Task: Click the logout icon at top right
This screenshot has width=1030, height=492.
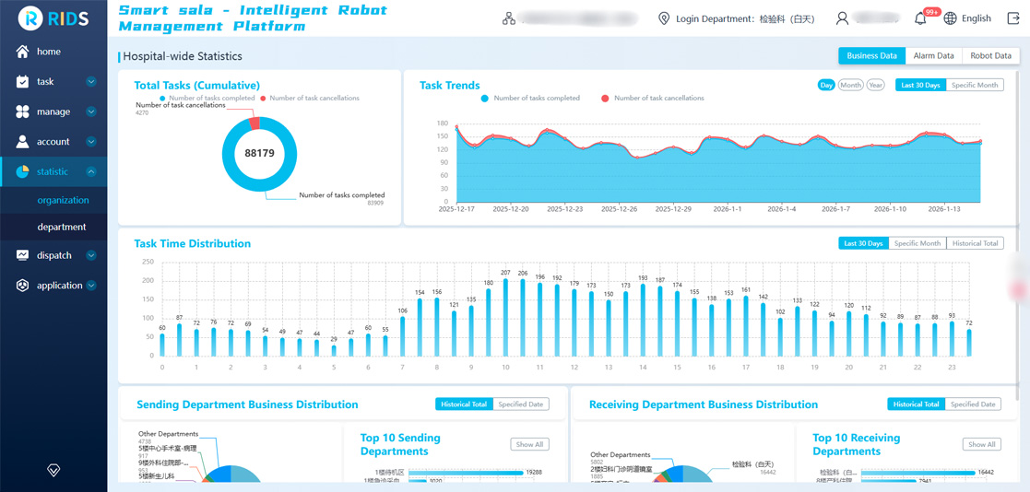Action: [1012, 18]
